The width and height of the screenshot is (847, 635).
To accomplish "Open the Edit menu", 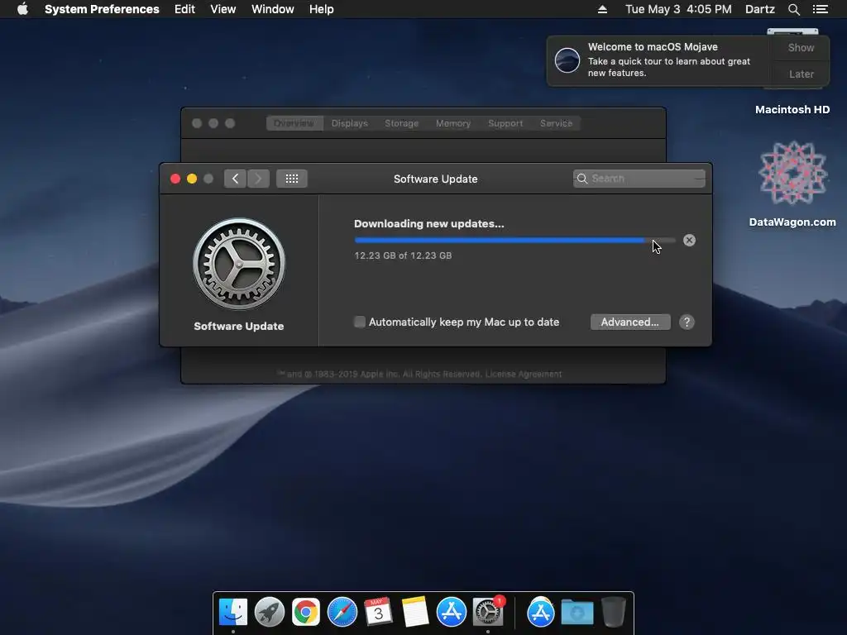I will (184, 9).
